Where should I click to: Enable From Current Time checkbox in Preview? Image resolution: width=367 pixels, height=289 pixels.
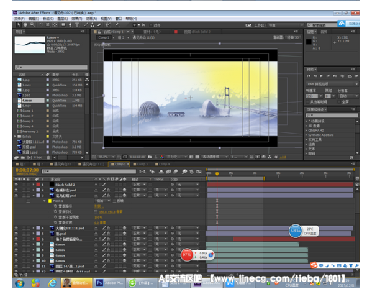pyautogui.click(x=307, y=102)
